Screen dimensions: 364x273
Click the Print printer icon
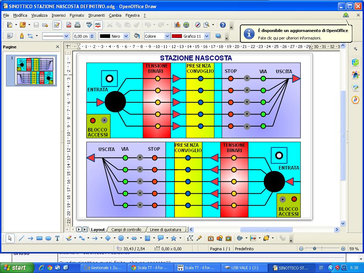77,25
